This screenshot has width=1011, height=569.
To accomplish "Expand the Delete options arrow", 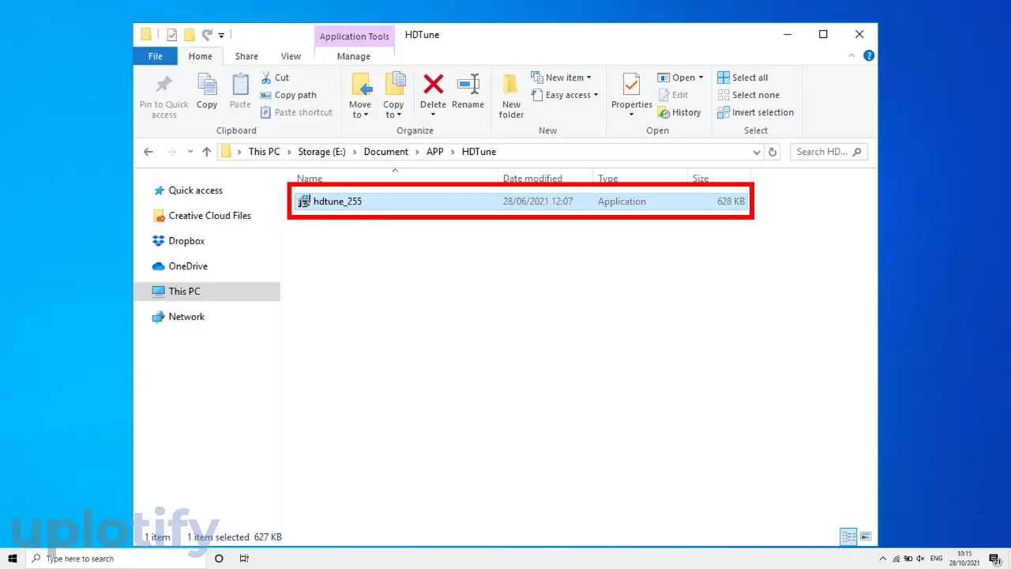I will click(433, 115).
